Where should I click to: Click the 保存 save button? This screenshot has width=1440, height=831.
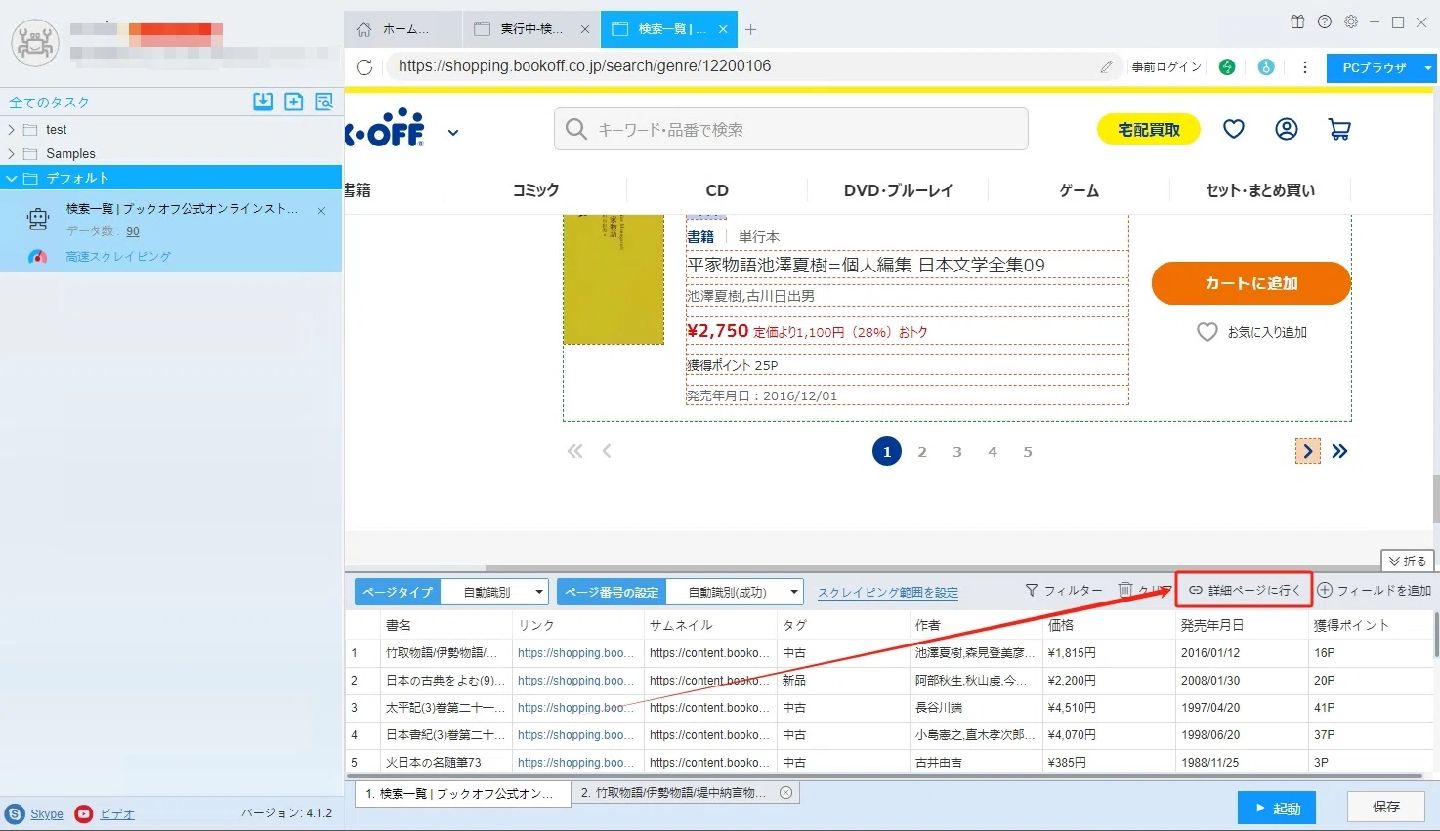tap(1386, 807)
